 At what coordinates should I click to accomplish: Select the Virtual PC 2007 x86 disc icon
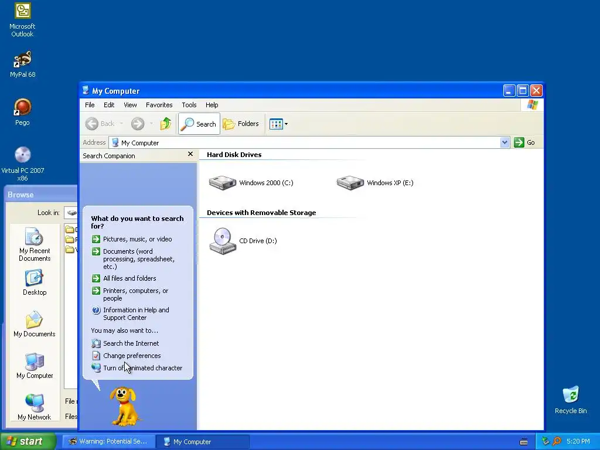pyautogui.click(x=23, y=164)
